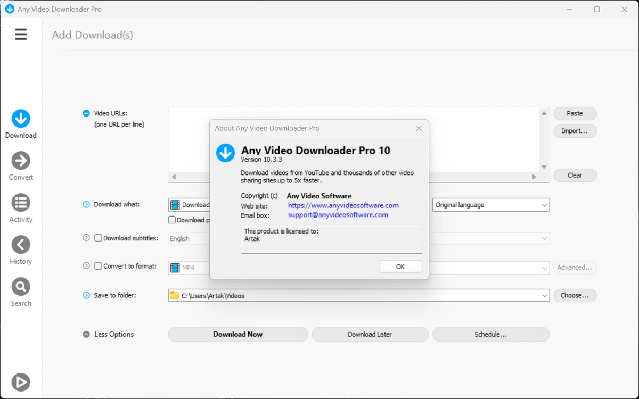Click the About dialog app logo icon

click(225, 153)
